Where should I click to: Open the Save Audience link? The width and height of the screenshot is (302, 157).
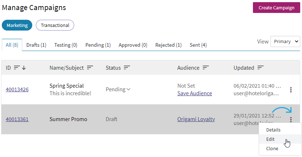tap(195, 93)
